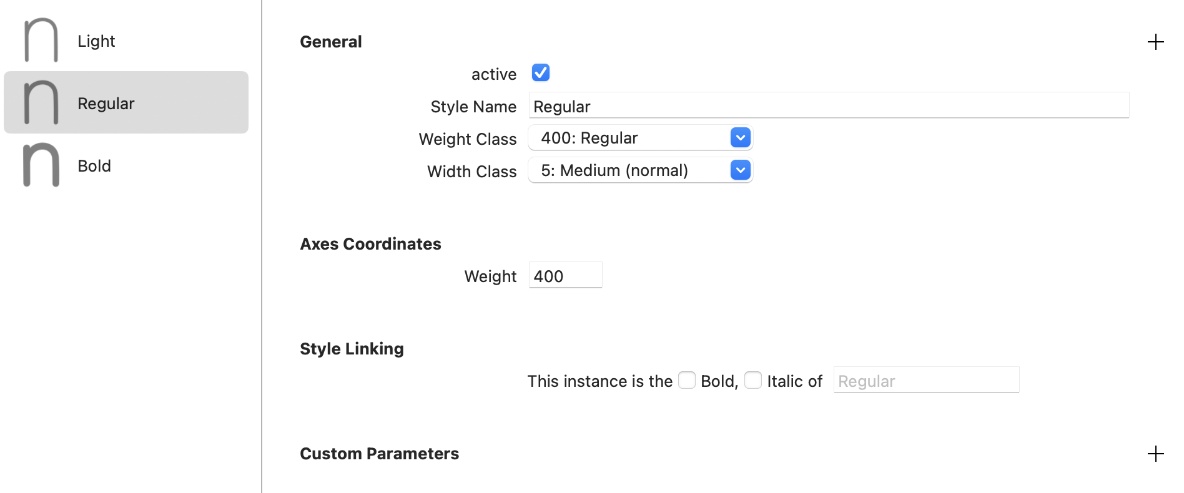Click the Weight axis coordinate field
Viewport: 1184px width, 493px height.
(x=565, y=276)
